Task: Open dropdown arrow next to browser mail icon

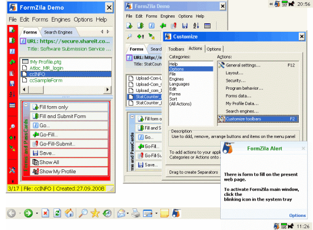Action: pos(127,214)
